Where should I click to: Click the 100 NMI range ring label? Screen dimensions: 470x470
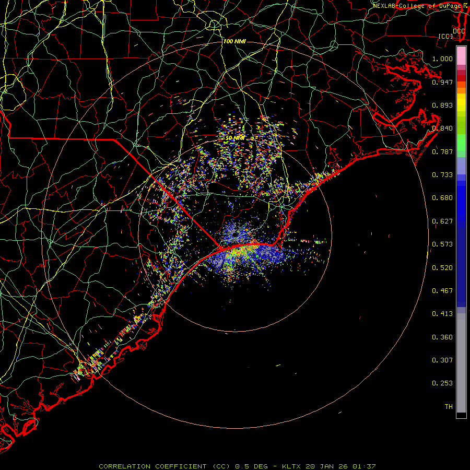point(234,41)
